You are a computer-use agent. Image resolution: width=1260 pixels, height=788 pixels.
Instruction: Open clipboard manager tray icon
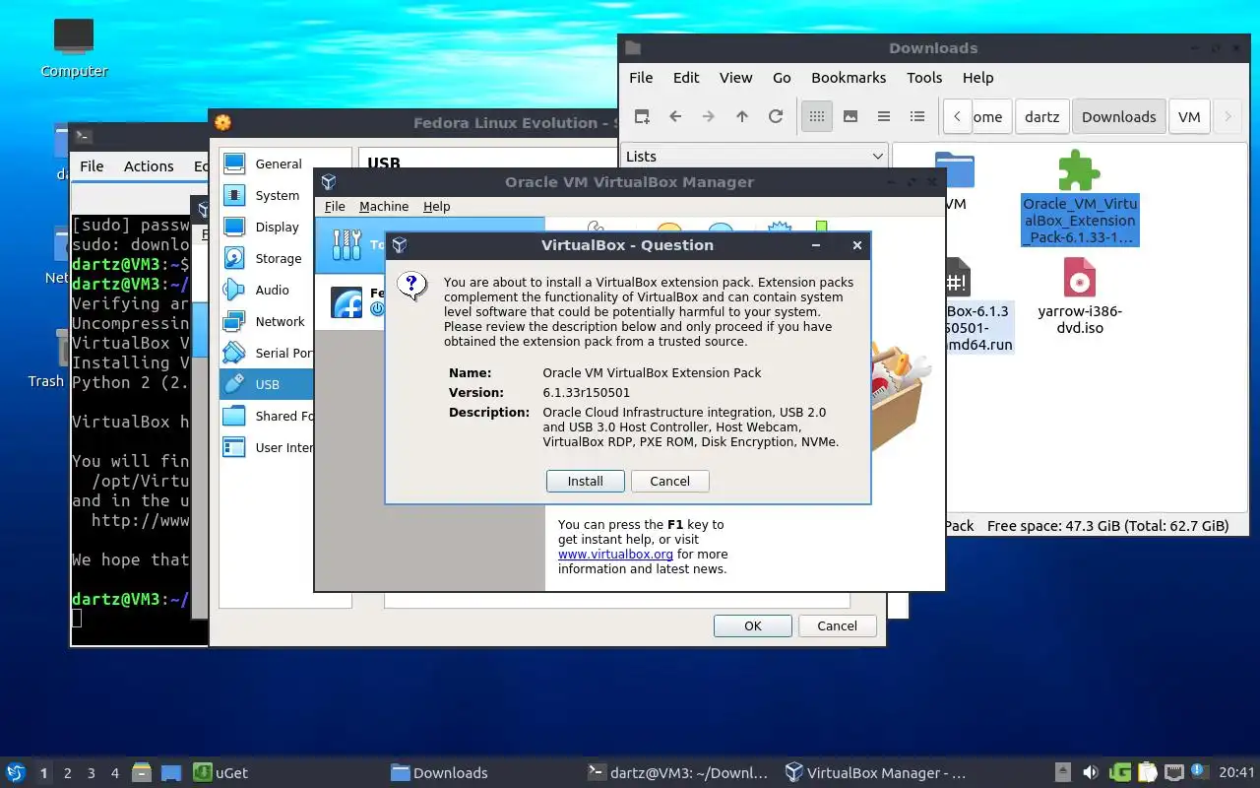coord(1147,773)
